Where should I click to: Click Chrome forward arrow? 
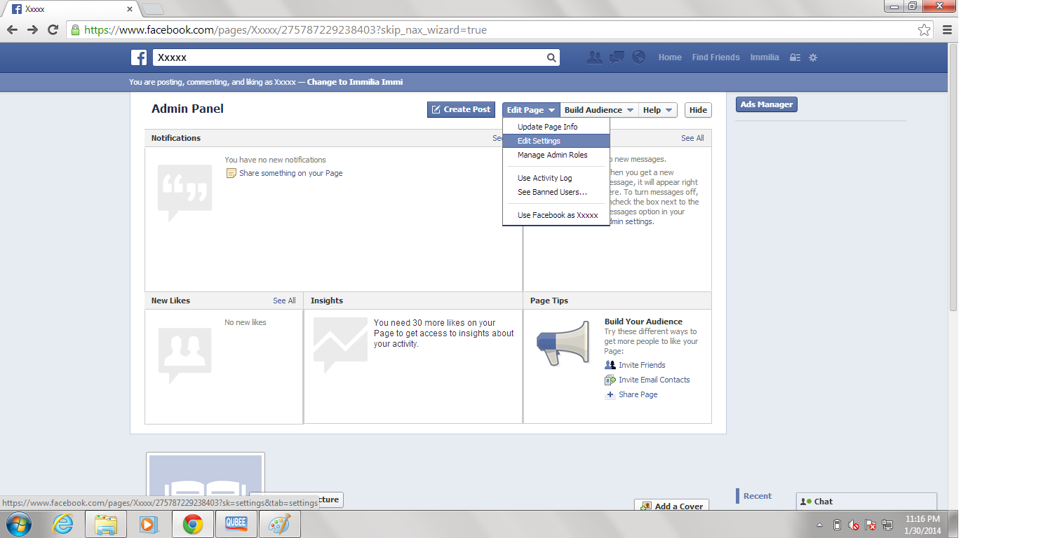pos(32,30)
